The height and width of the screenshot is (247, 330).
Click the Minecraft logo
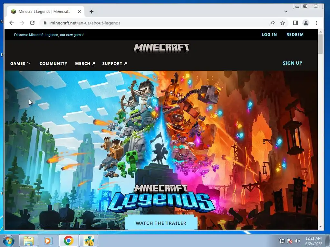pyautogui.click(x=161, y=48)
